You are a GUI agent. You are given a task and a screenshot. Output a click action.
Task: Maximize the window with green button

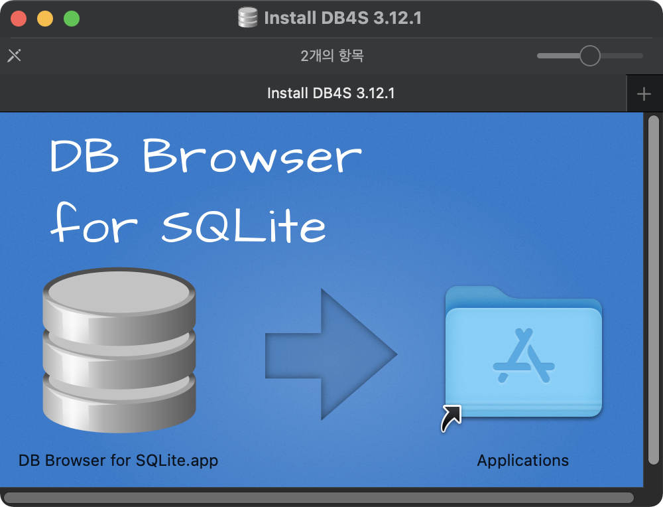pos(72,19)
